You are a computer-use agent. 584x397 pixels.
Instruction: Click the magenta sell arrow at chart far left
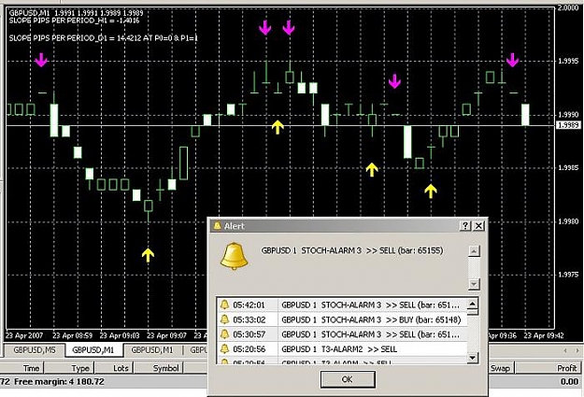[41, 60]
